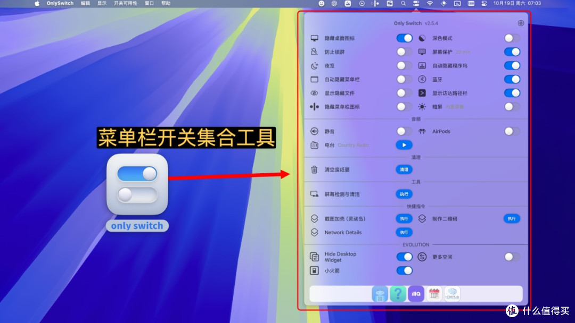Run the Network Details shortcut
Image resolution: width=575 pixels, height=323 pixels.
click(404, 232)
